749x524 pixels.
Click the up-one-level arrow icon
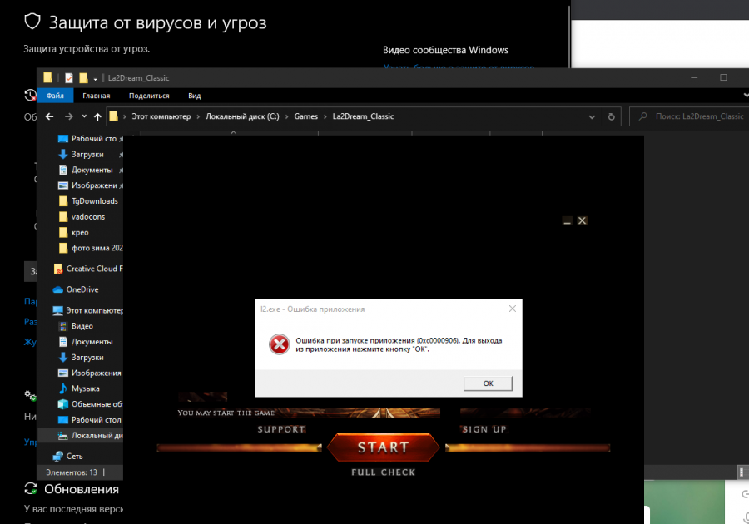97,116
